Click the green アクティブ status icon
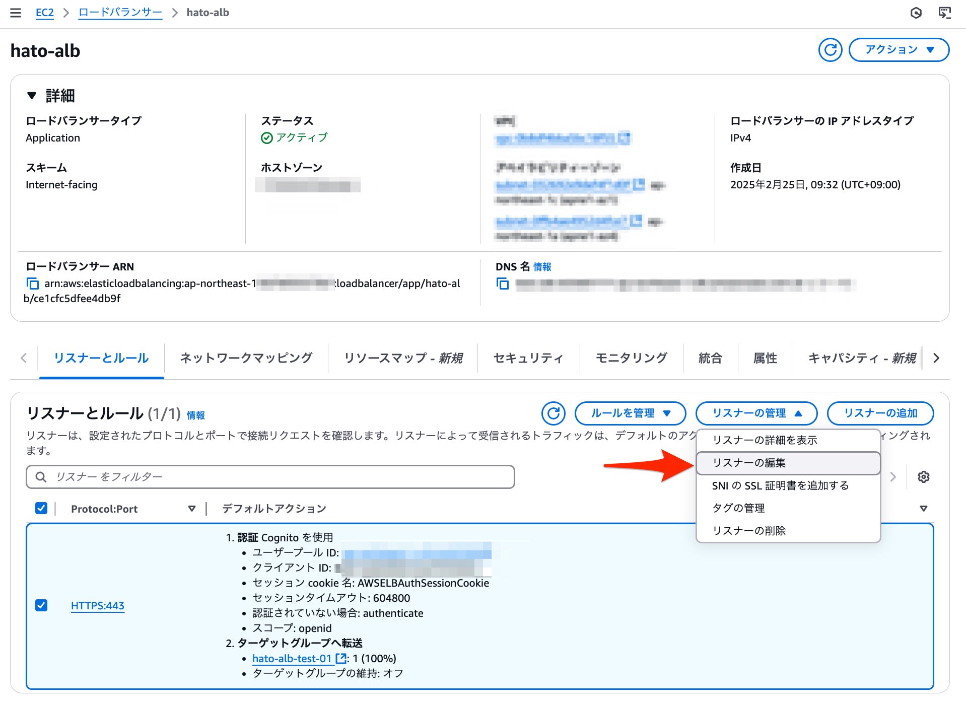Screen dimensions: 966x705 coord(266,137)
